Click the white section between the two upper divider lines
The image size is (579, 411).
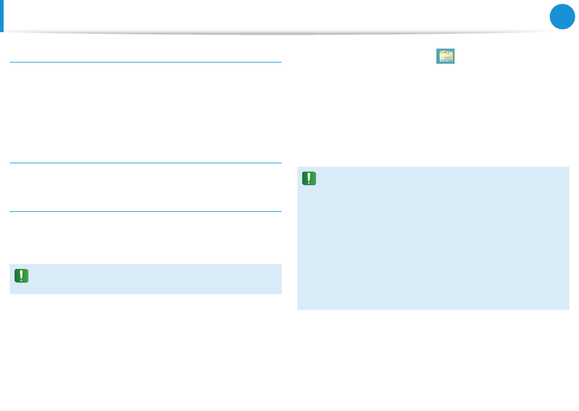click(x=146, y=113)
